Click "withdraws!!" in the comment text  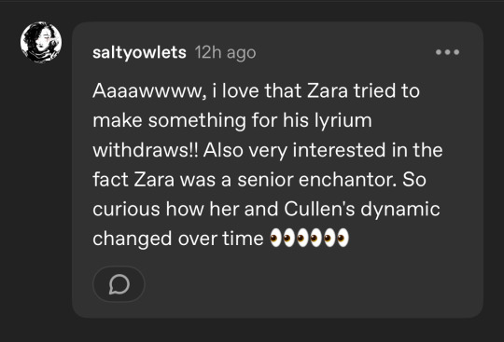pos(146,150)
